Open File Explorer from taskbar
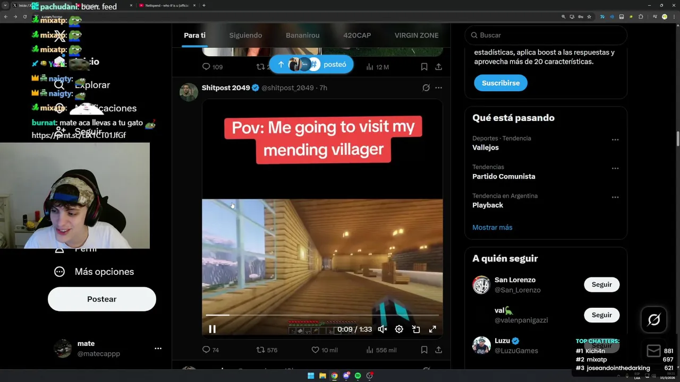This screenshot has height=382, width=680. pos(322,376)
